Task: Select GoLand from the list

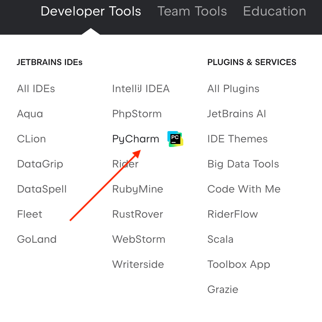Action: (37, 239)
